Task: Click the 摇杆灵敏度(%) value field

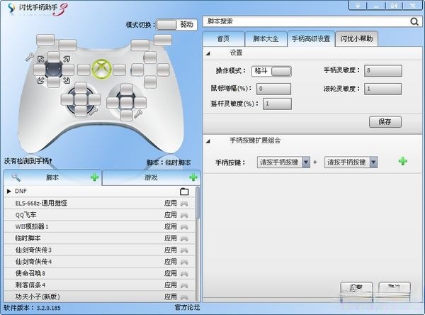Action: (x=277, y=104)
